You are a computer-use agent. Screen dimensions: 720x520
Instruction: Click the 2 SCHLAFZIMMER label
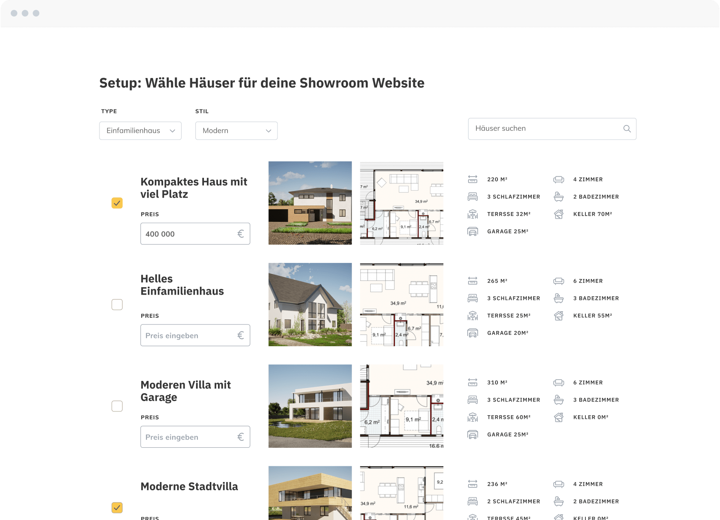[x=514, y=501]
